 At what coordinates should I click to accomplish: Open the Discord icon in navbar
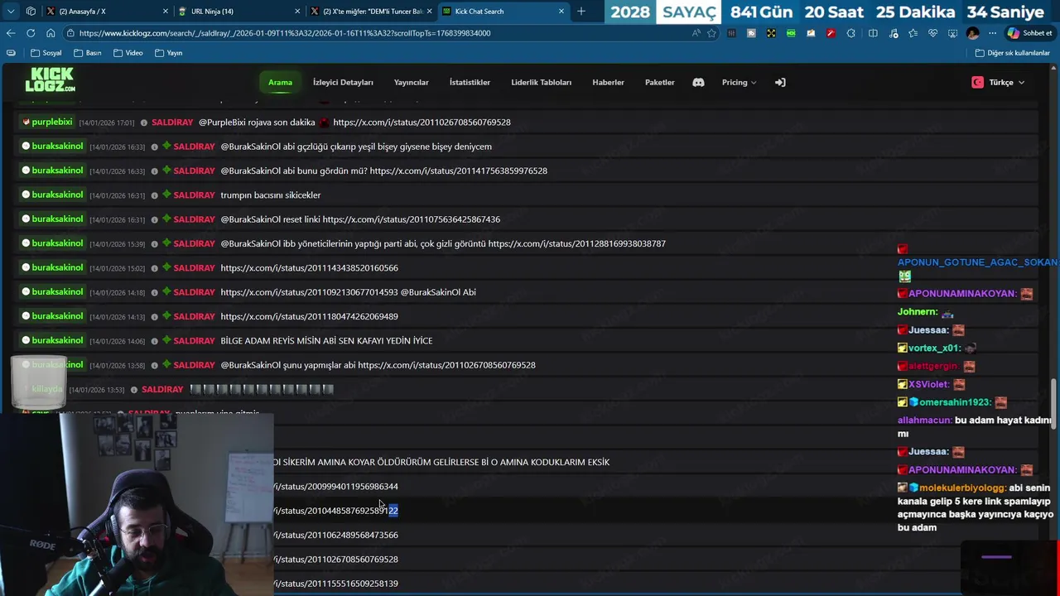698,82
